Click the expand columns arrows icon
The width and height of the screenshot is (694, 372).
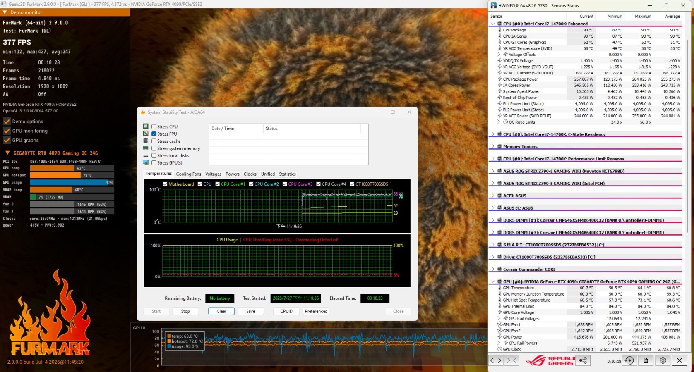[x=496, y=360]
